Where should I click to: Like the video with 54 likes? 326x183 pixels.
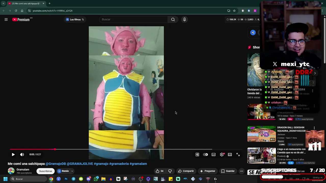point(159,171)
